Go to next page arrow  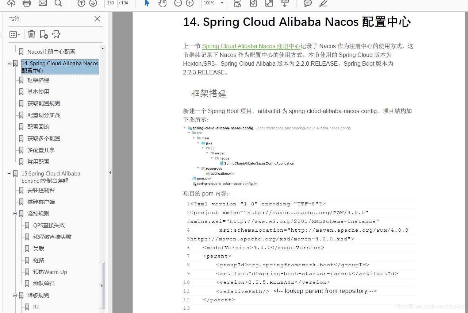coord(93,3)
